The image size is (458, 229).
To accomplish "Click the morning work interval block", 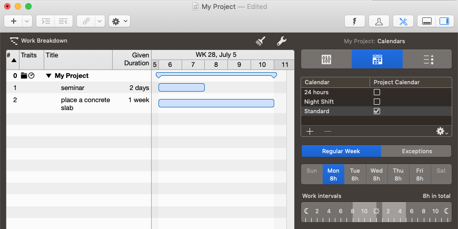I will tap(364, 212).
